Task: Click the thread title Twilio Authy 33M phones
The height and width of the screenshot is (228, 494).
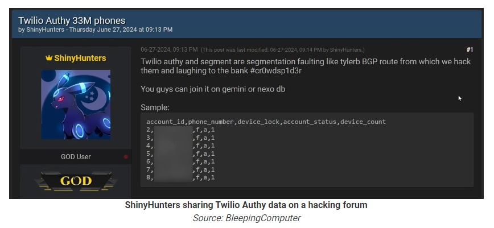Action: click(72, 20)
